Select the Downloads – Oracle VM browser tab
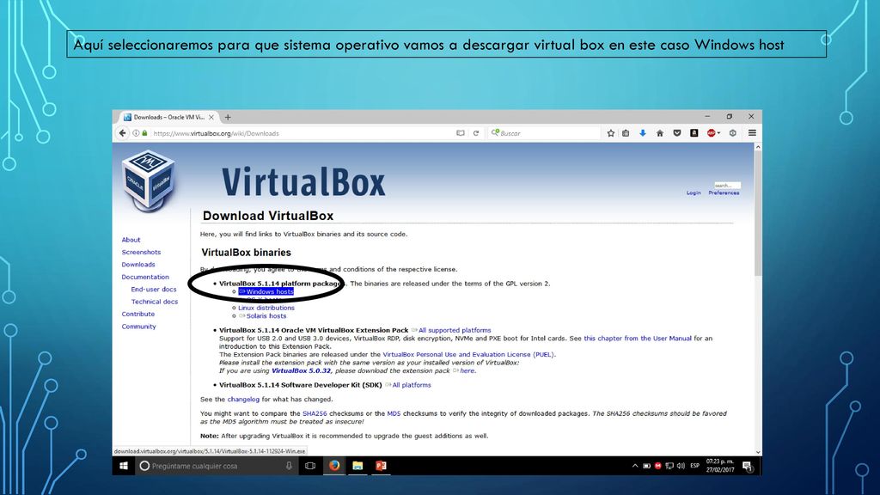The image size is (880, 495). coord(169,117)
